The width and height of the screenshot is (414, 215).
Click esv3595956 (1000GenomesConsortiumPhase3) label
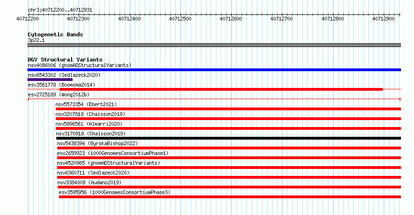tap(114, 192)
